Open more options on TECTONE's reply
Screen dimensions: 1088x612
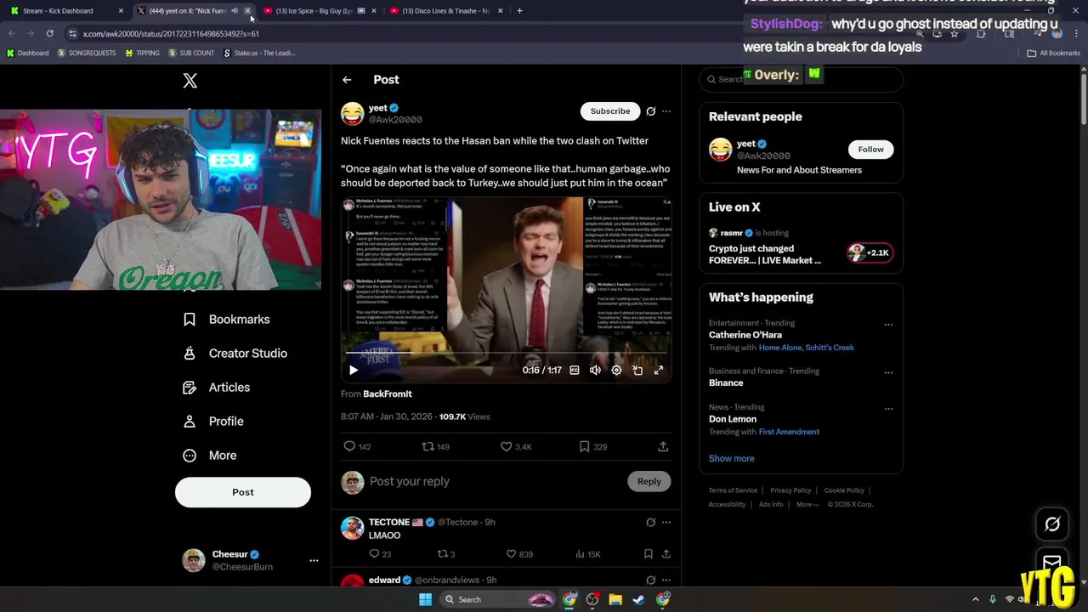click(666, 523)
